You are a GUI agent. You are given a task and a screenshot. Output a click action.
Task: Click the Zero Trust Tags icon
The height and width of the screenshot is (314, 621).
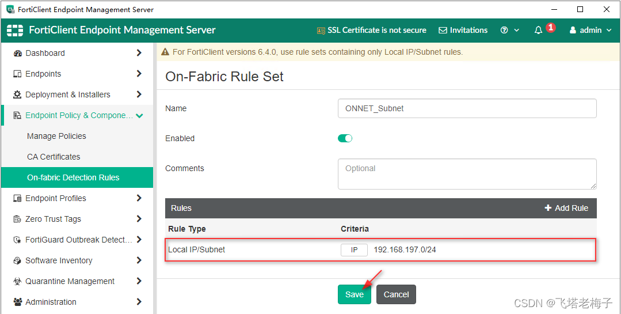17,219
